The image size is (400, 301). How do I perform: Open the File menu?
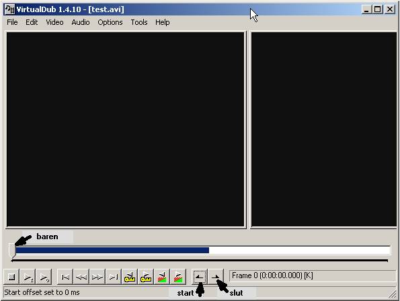tap(12, 22)
